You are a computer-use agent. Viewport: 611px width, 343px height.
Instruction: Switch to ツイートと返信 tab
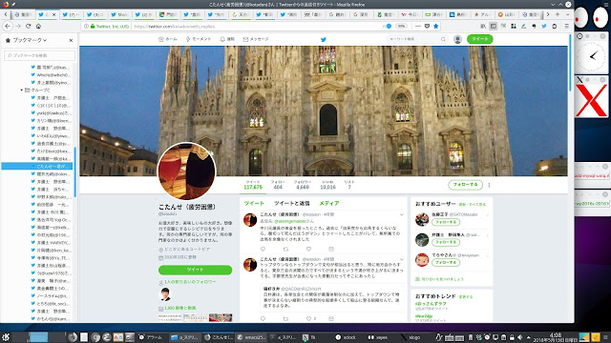click(291, 203)
